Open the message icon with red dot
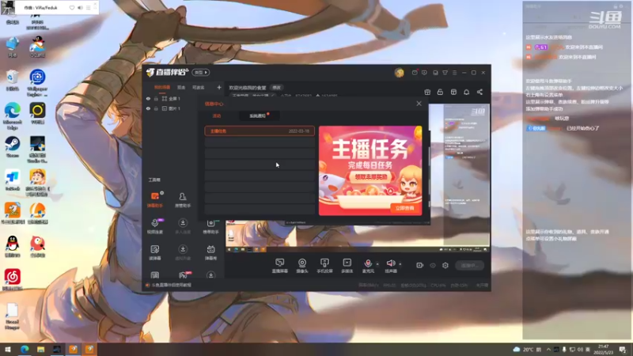 (x=415, y=73)
